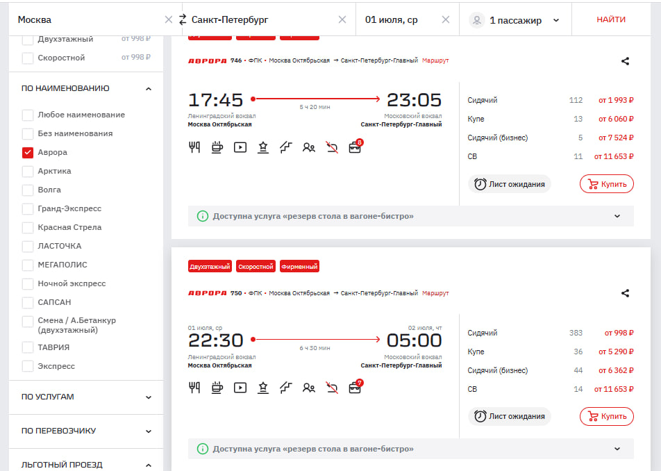Uncheck the Аврора filter
Screen dimensions: 661x471
(27, 152)
